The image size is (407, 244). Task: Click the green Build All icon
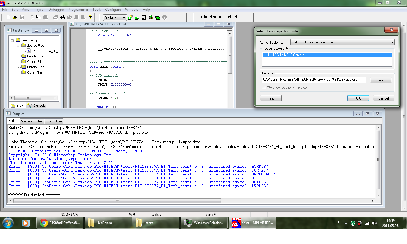[x=158, y=18]
